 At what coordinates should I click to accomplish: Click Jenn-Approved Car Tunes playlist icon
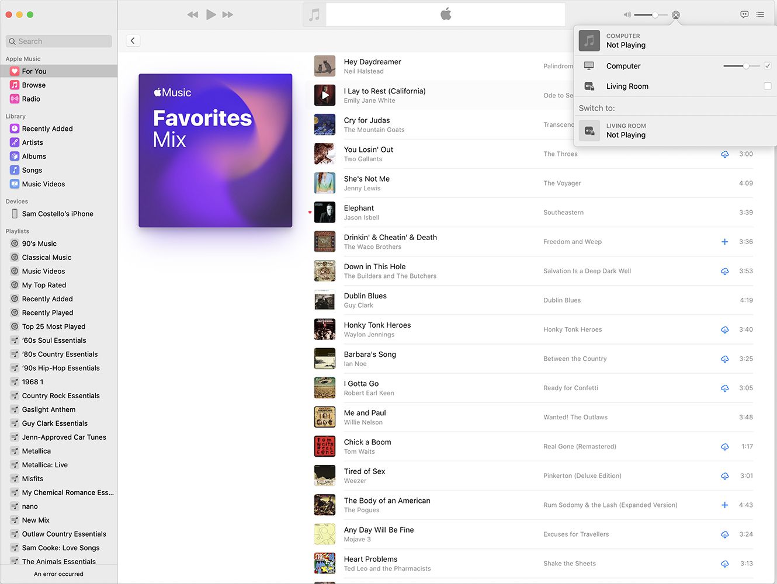[15, 437]
